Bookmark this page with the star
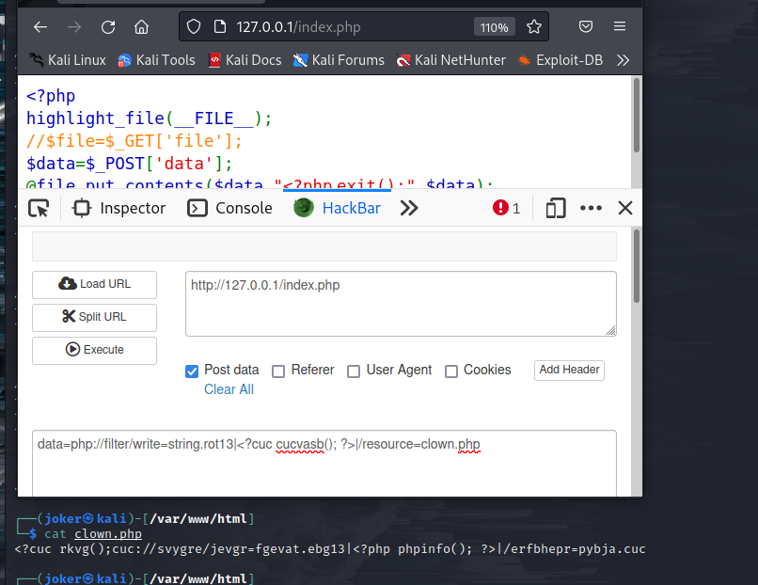Viewport: 758px width, 585px height. (534, 26)
